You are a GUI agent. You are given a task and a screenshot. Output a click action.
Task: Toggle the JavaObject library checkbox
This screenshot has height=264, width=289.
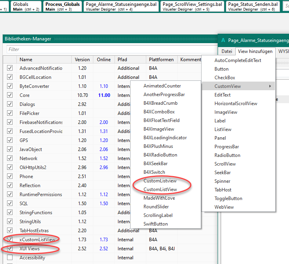[10, 149]
